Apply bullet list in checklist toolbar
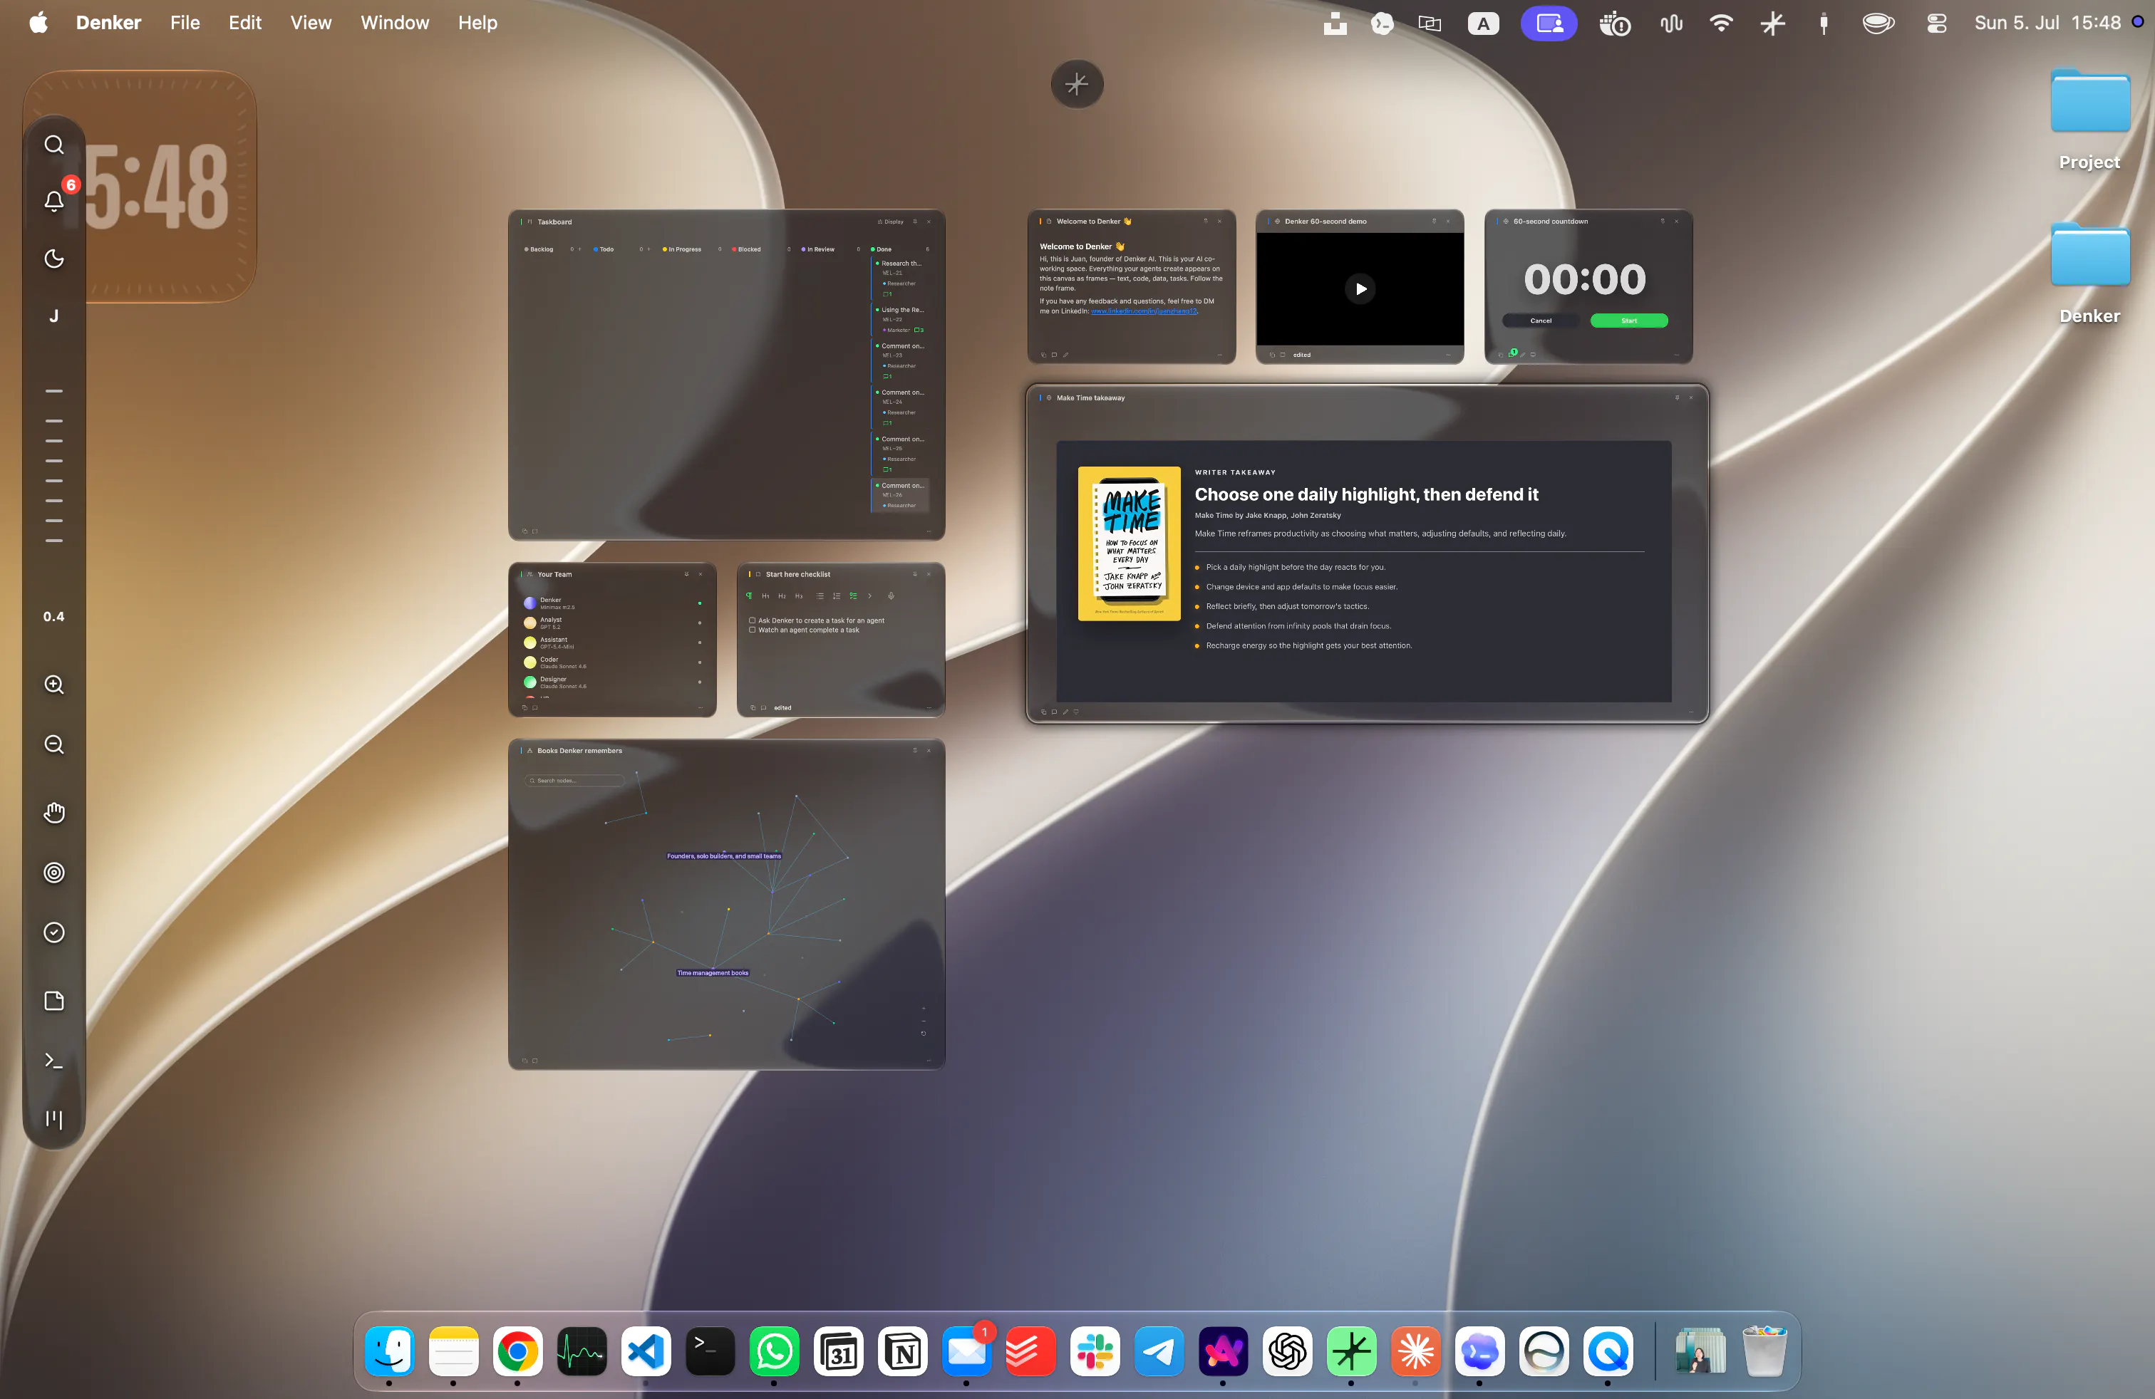The image size is (2155, 1399). [820, 596]
